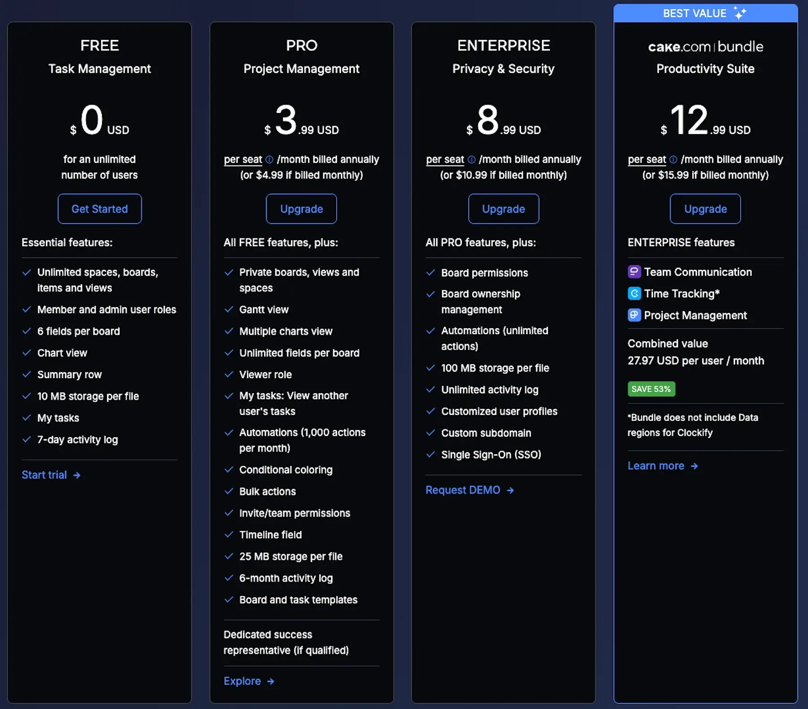
Task: Click the BEST VALUE banner
Action: 705,13
